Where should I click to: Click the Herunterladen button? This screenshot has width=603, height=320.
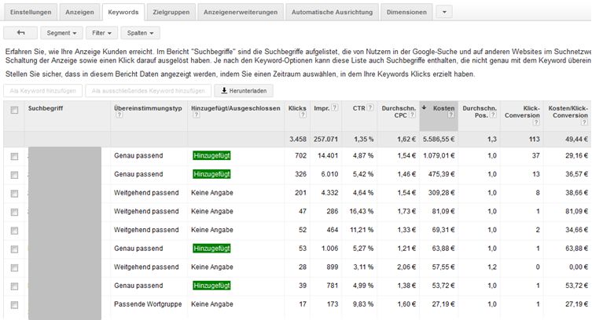[244, 91]
